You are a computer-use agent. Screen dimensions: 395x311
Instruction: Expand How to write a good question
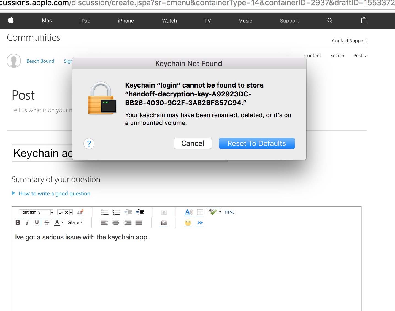pyautogui.click(x=54, y=193)
